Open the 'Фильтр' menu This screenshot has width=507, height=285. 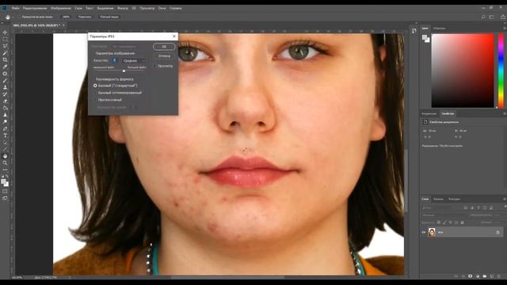pos(123,8)
